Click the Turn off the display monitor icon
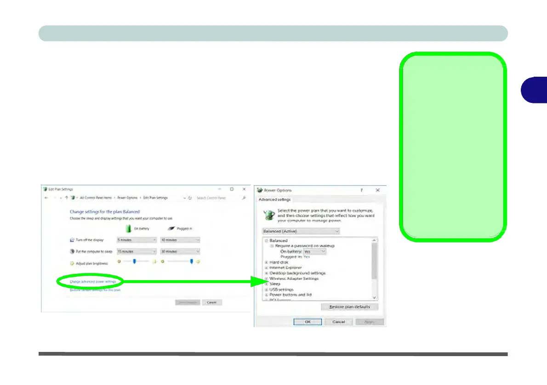Image resolution: width=547 pixels, height=385 pixels. (x=72, y=240)
